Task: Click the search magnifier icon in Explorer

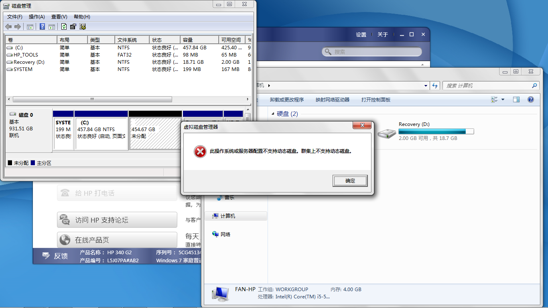Action: click(x=534, y=86)
